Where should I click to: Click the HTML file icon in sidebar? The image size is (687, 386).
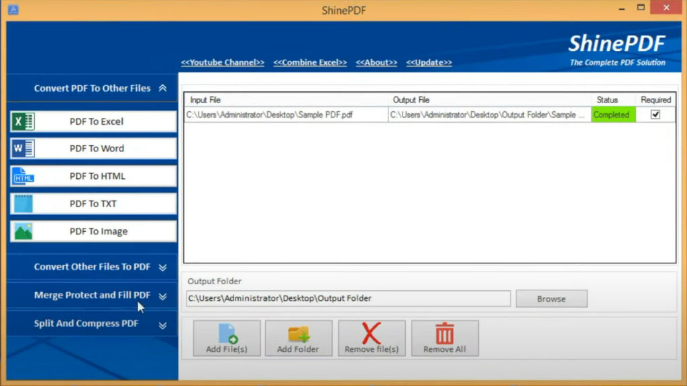tap(23, 176)
